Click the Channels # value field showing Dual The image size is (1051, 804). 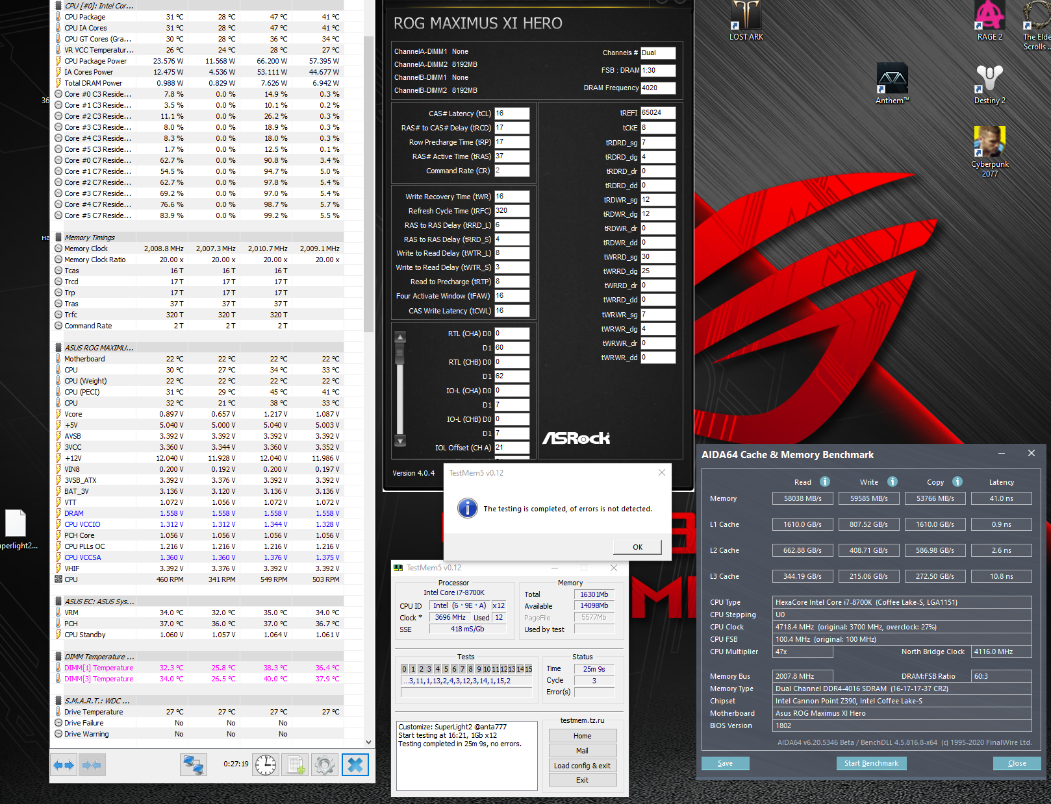658,53
